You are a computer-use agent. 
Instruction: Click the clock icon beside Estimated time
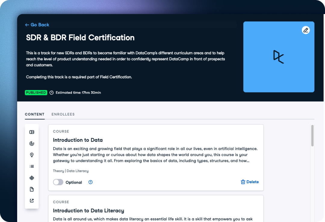[x=51, y=93]
